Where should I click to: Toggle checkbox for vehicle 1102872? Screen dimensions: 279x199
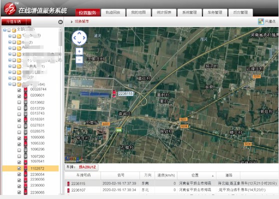19,168
